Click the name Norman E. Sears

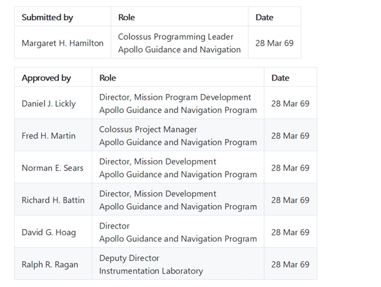click(x=53, y=168)
